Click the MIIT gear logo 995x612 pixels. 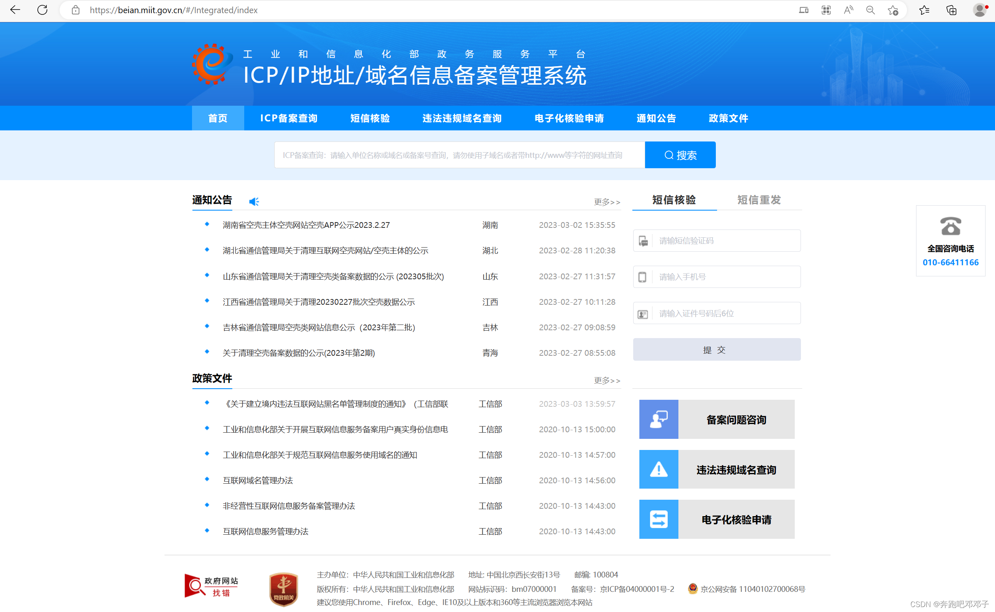point(212,64)
